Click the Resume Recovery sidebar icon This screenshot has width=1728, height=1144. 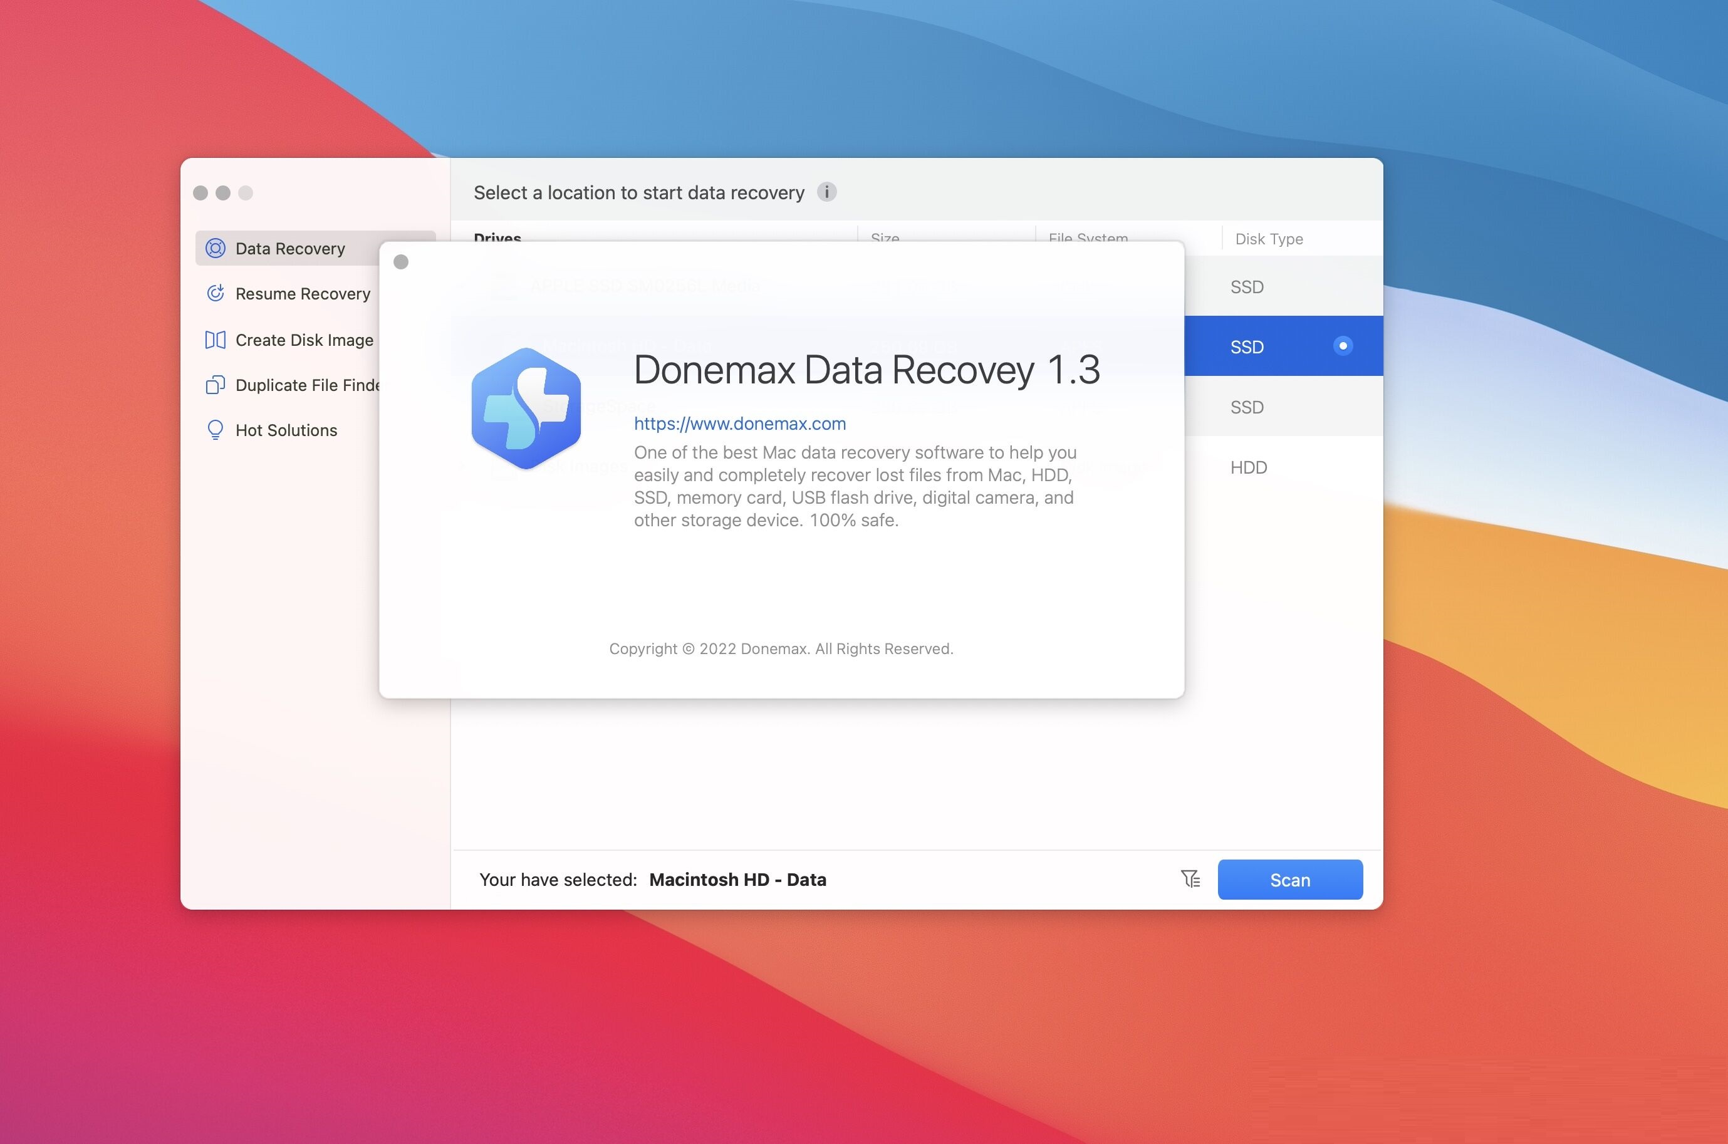point(214,294)
